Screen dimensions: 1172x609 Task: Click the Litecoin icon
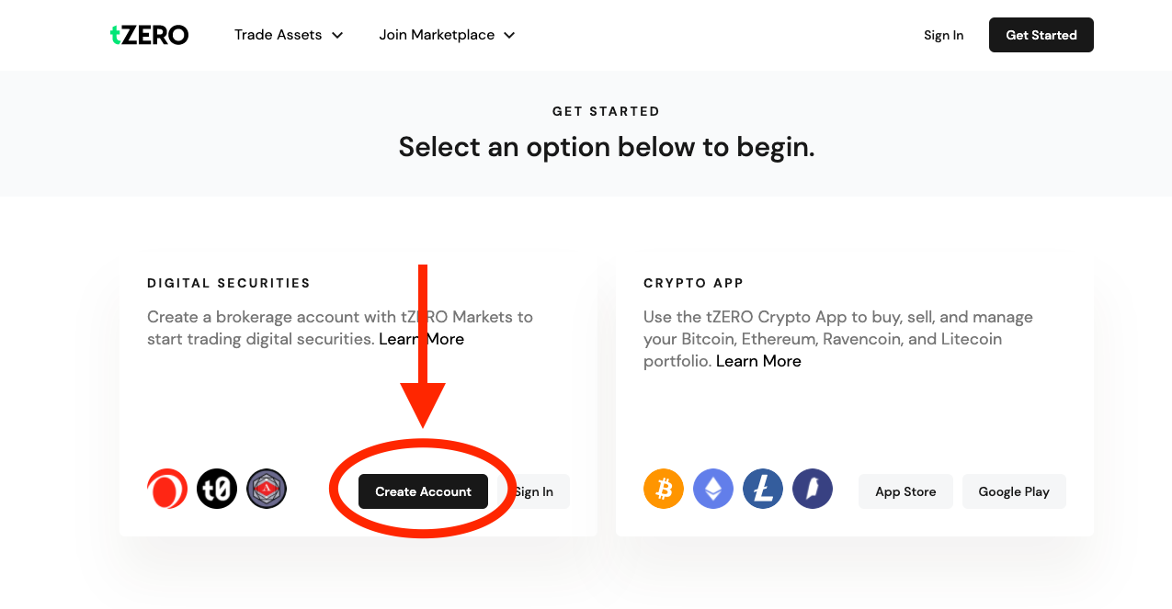762,488
